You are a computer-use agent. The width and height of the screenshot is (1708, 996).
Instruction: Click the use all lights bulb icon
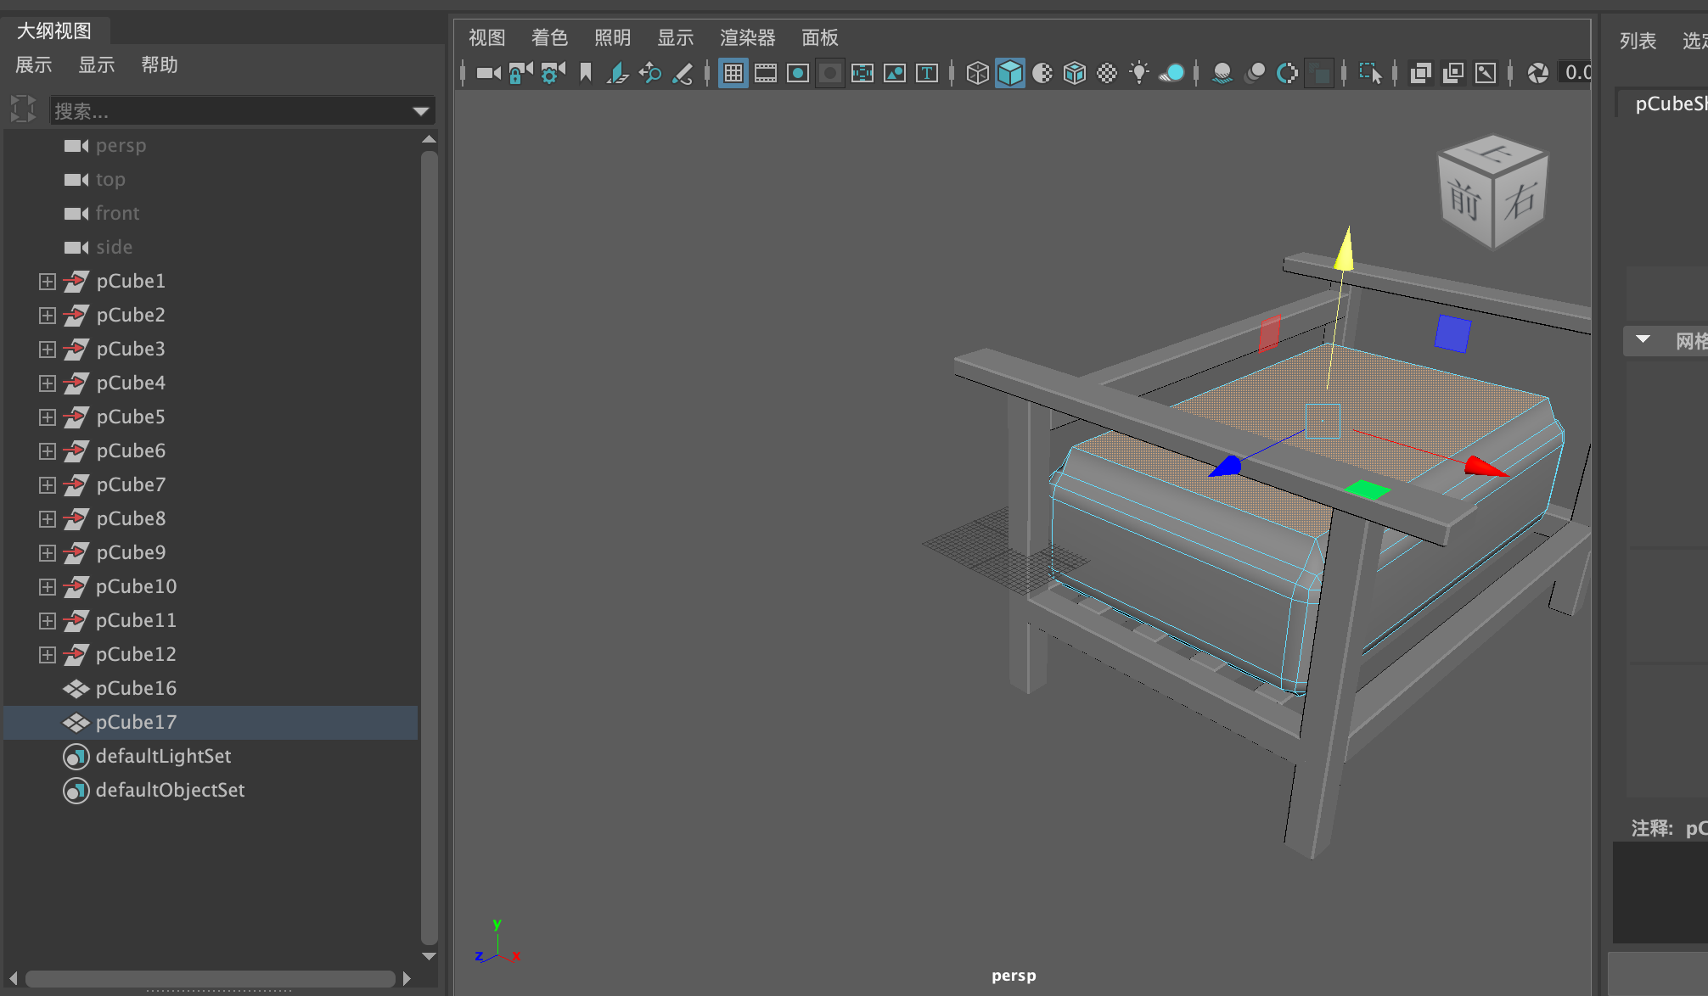point(1139,74)
